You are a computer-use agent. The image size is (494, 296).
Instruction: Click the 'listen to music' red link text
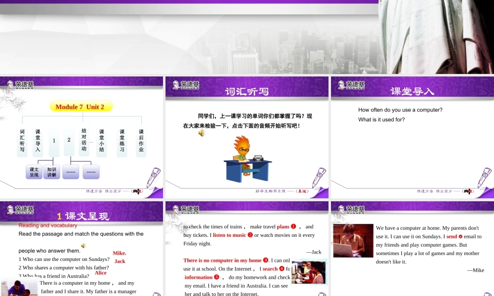tap(229, 235)
